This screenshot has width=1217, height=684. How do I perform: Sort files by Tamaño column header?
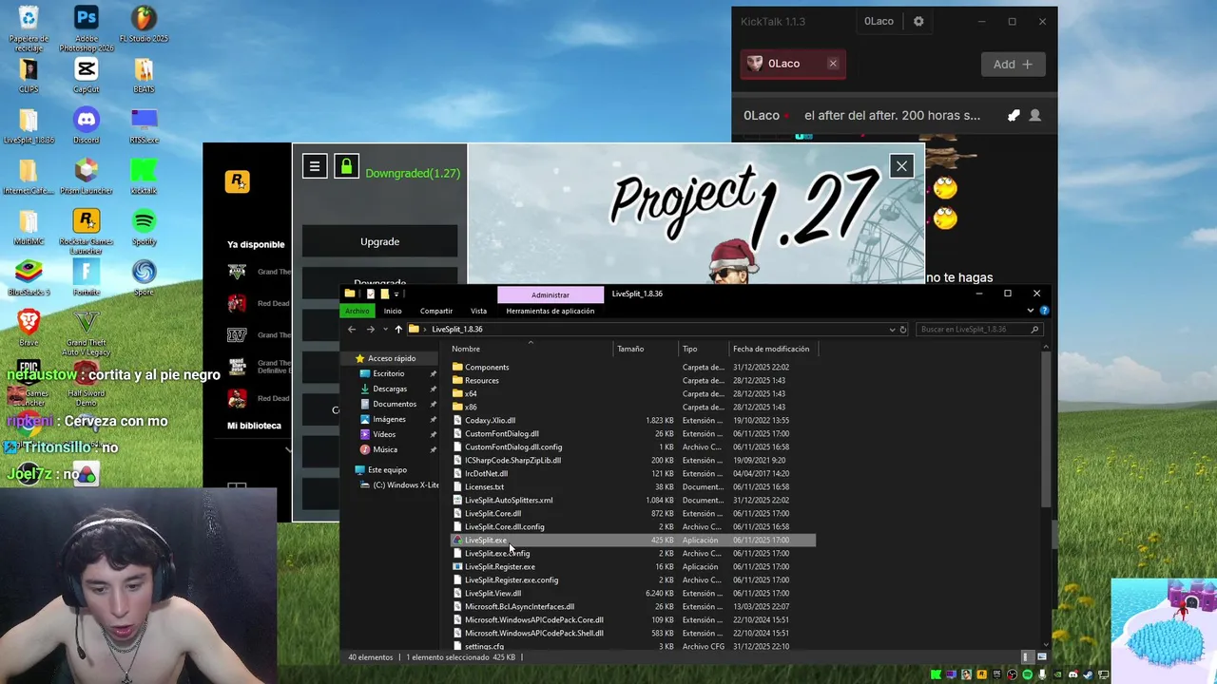click(x=646, y=349)
